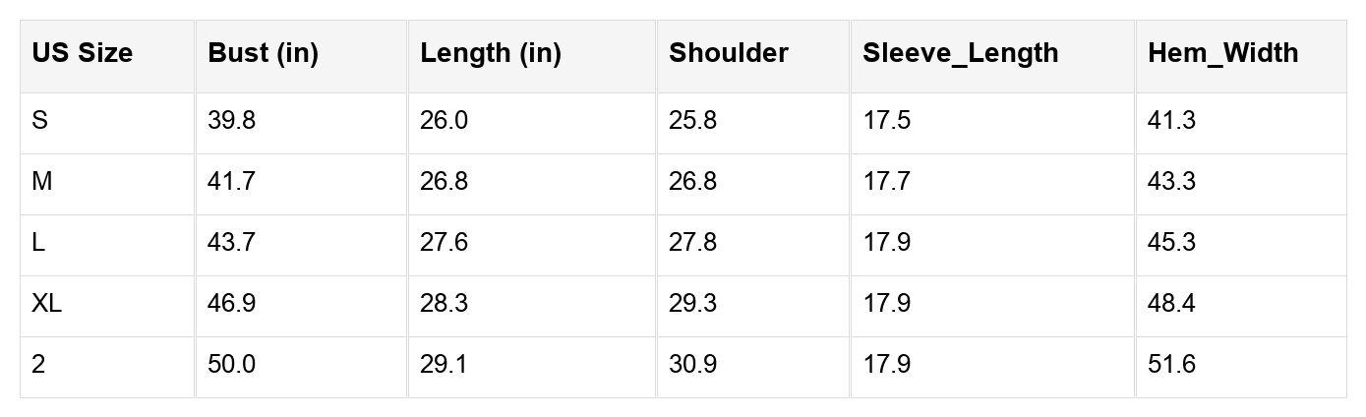The height and width of the screenshot is (417, 1366).
Task: Select sleeve length value 17.5
Action: pos(887,121)
